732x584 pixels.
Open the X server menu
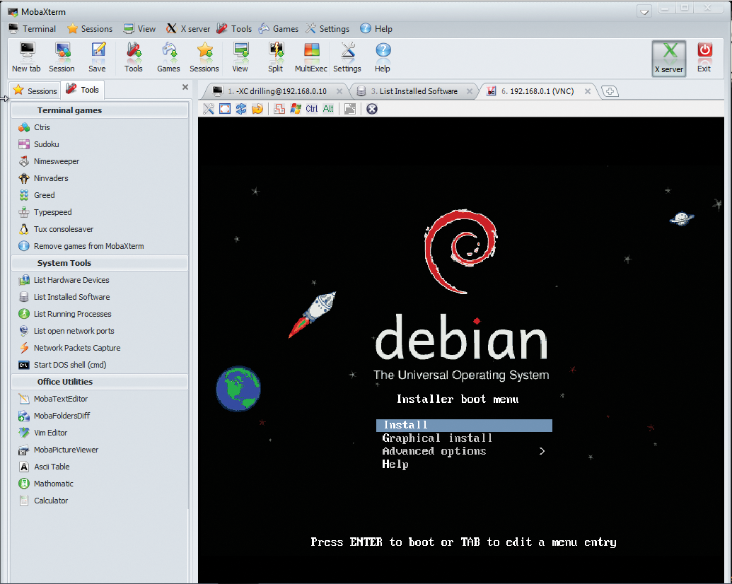tap(187, 28)
